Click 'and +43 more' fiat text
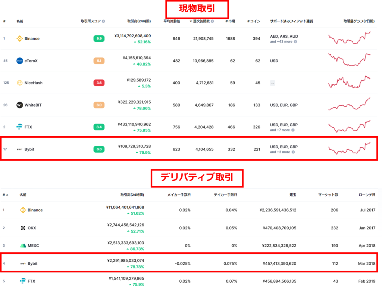 (x=281, y=42)
